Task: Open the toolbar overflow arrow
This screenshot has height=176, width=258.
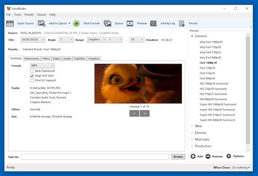Action: pyautogui.click(x=251, y=27)
